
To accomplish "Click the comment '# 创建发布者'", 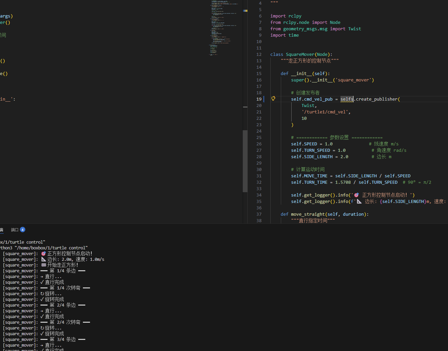I will coord(305,93).
